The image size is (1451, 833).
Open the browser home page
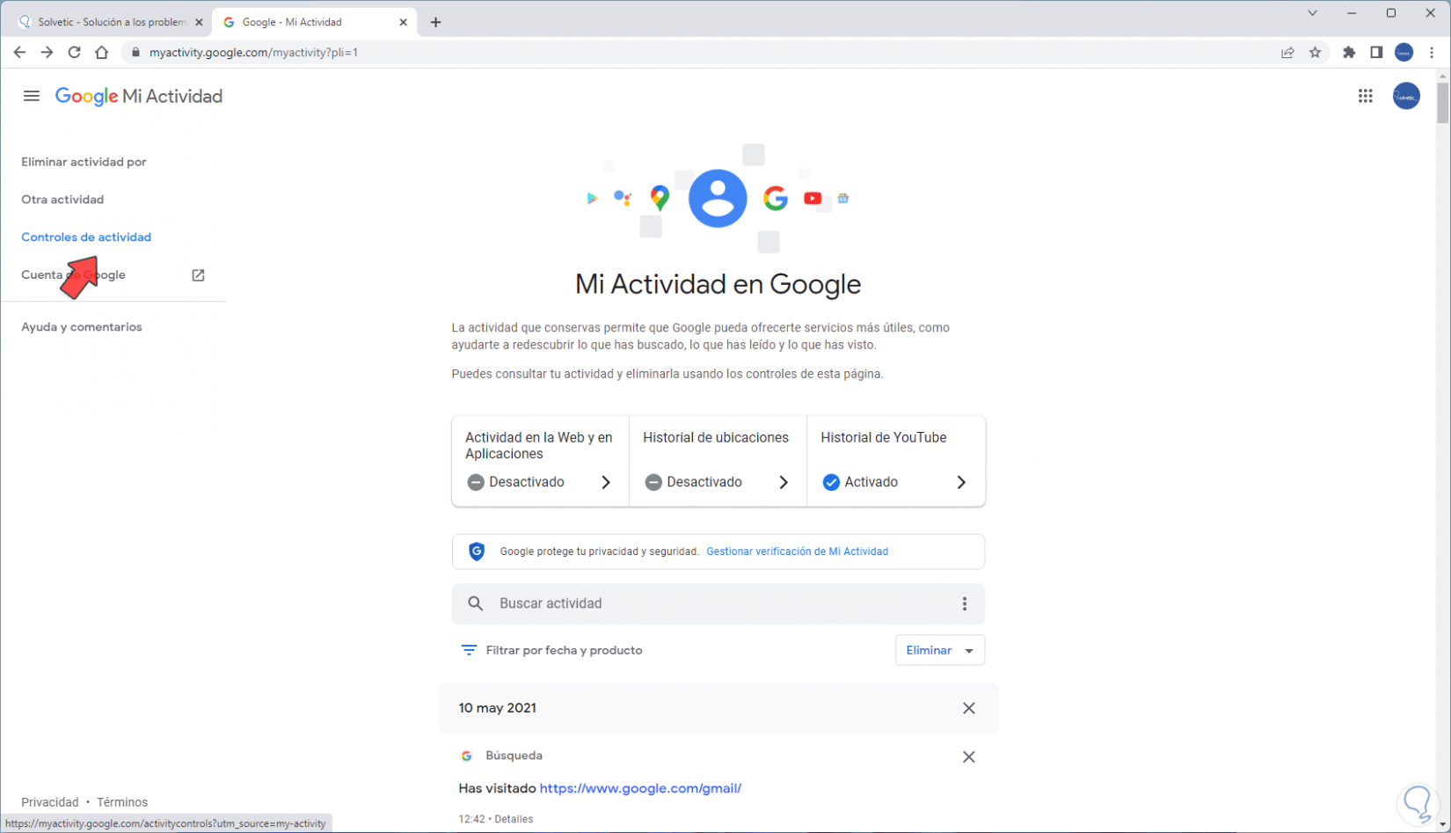(102, 52)
